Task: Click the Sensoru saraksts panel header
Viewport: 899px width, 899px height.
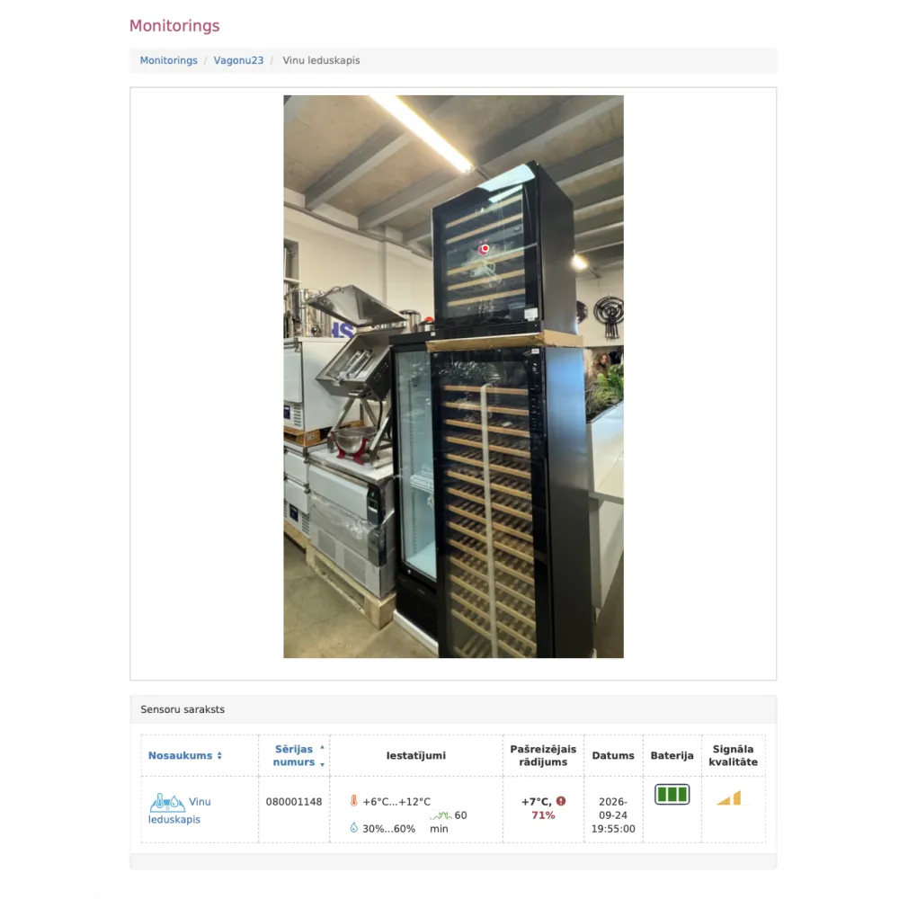Action: (453, 709)
